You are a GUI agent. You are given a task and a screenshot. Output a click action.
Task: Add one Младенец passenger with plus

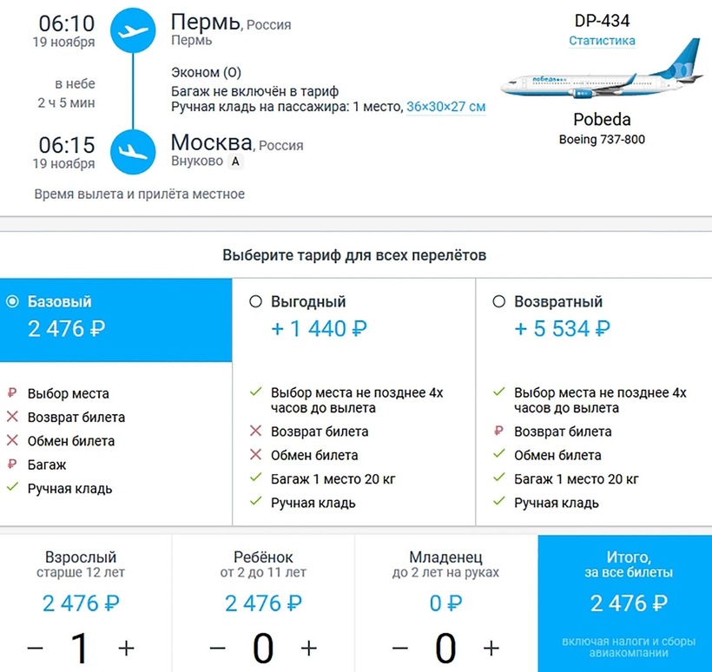click(491, 648)
